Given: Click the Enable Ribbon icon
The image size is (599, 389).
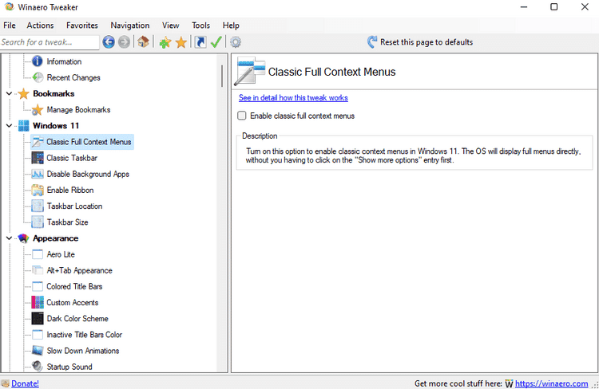Looking at the screenshot, I should coord(38,190).
